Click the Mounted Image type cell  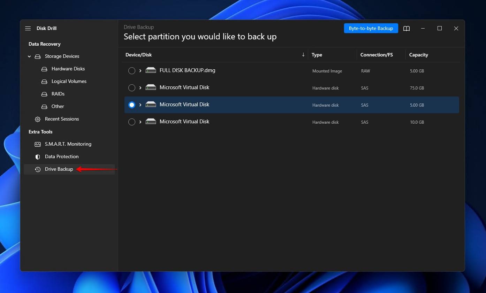tap(327, 71)
